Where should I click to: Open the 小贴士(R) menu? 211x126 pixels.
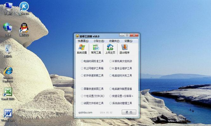99,41
